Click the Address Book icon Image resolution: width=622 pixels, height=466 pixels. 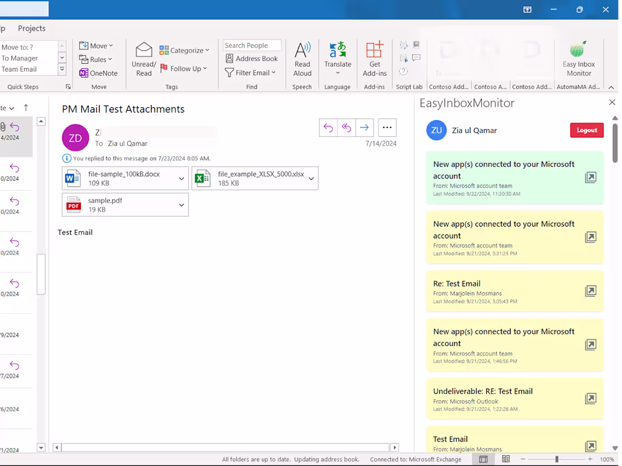[x=252, y=58]
